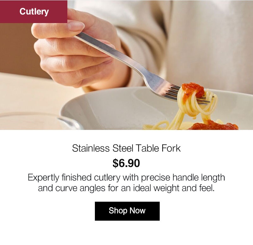Image resolution: width=253 pixels, height=245 pixels.
Task: Click the beige sweater in the background
Action: tap(202, 40)
